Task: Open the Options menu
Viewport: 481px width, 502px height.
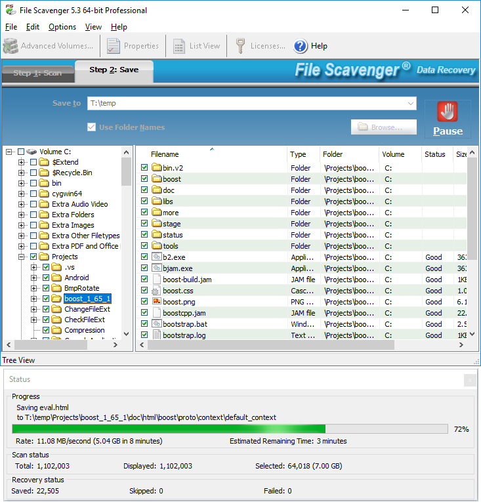Action: (x=62, y=27)
